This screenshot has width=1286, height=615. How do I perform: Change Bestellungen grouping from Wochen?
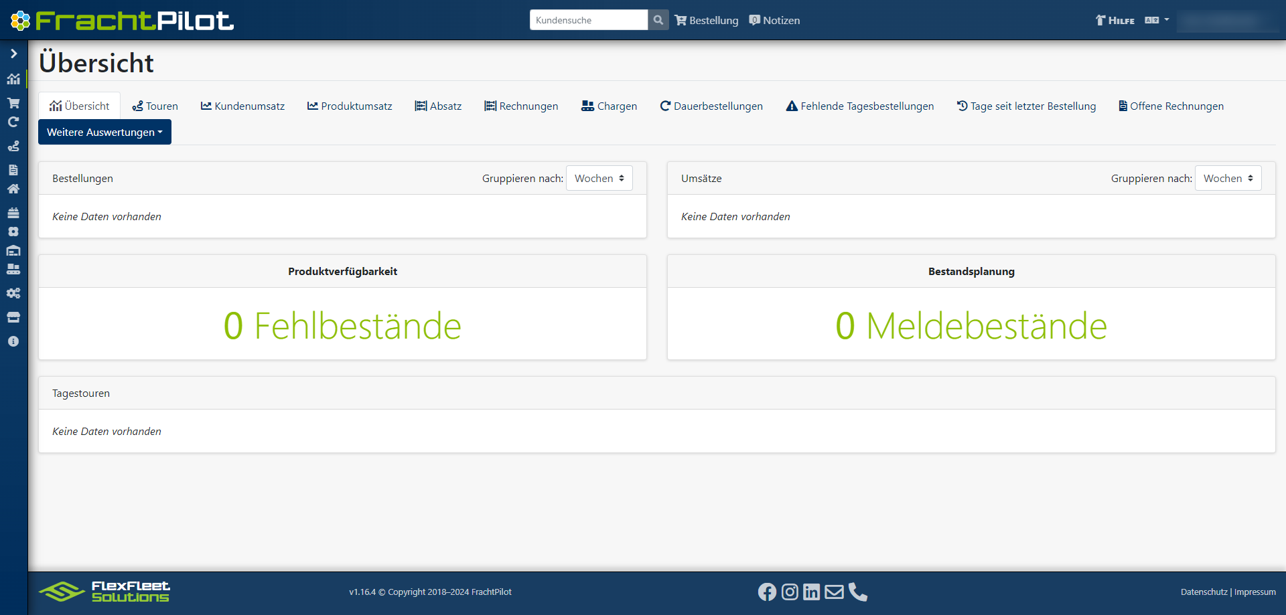click(599, 178)
